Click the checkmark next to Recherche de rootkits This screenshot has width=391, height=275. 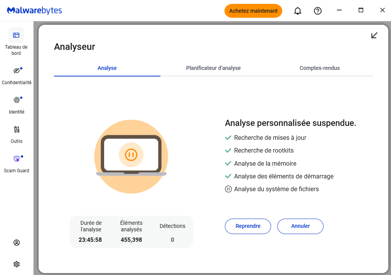228,151
